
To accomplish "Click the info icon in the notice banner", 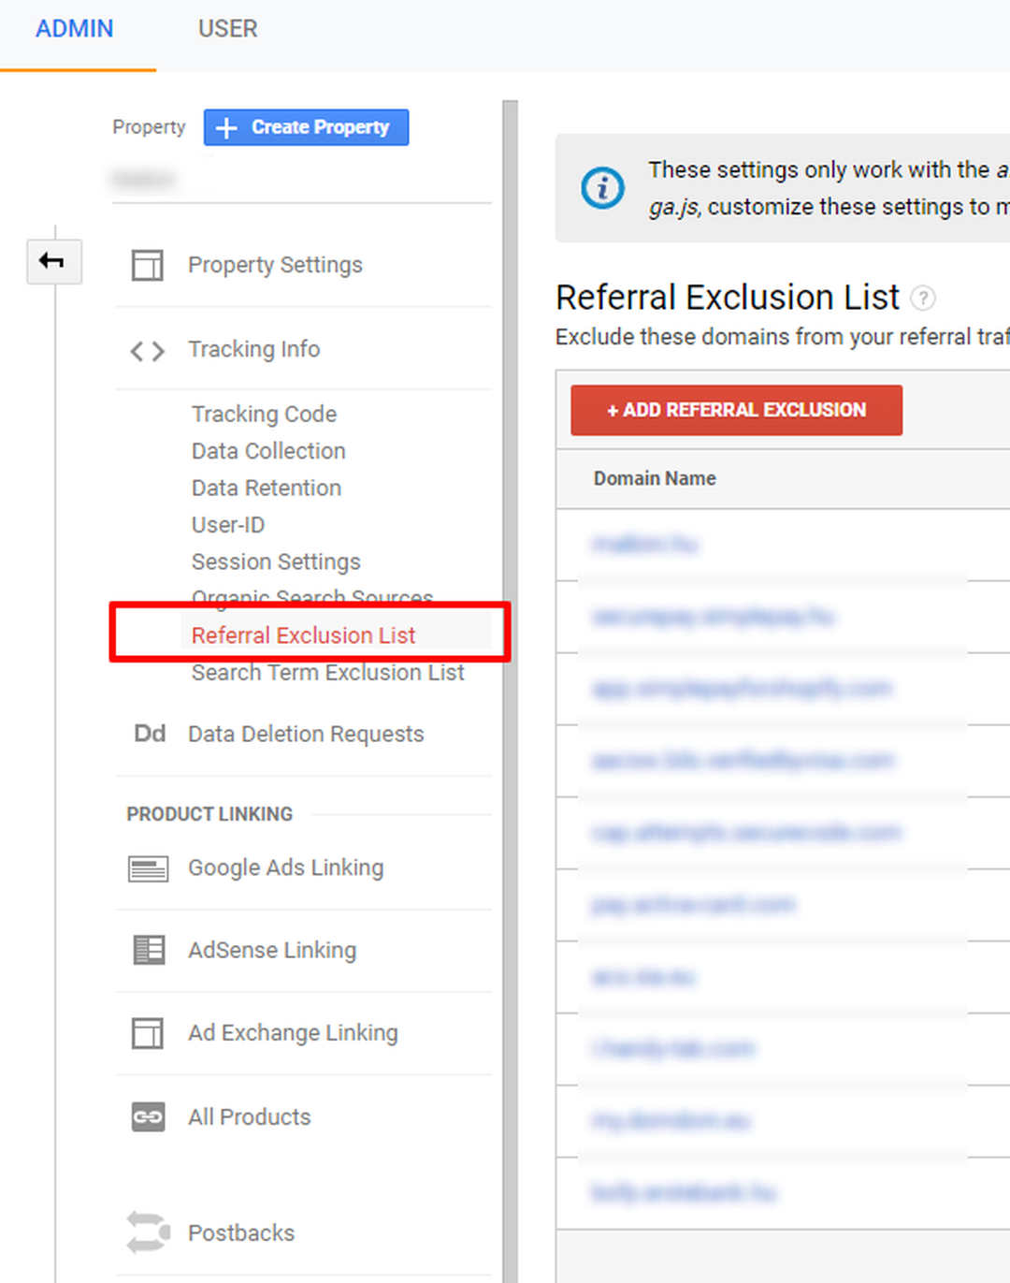I will 602,188.
